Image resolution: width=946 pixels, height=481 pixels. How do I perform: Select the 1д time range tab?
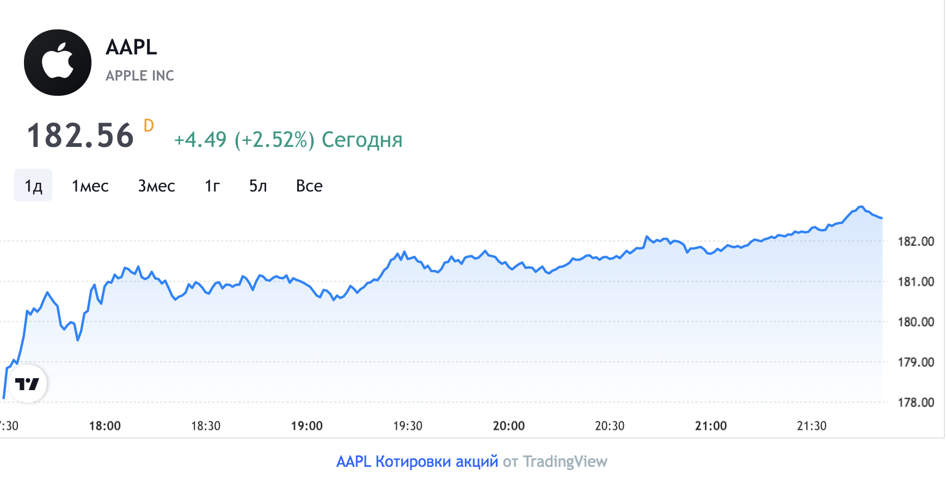click(x=33, y=186)
